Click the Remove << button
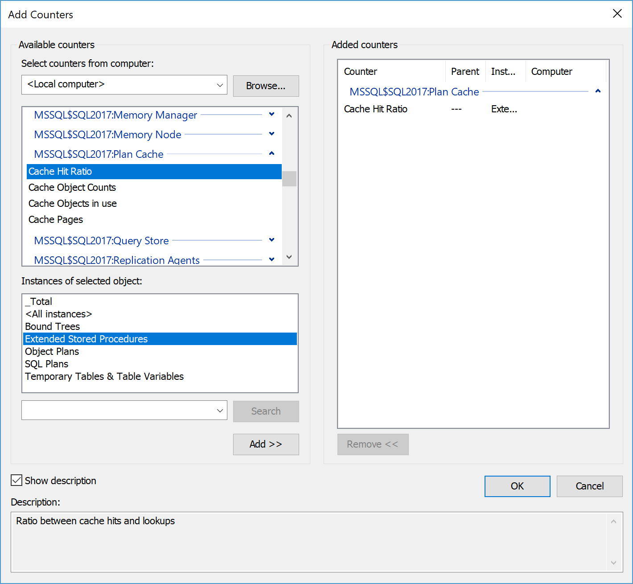Screen dimensions: 633x584 click(x=373, y=444)
